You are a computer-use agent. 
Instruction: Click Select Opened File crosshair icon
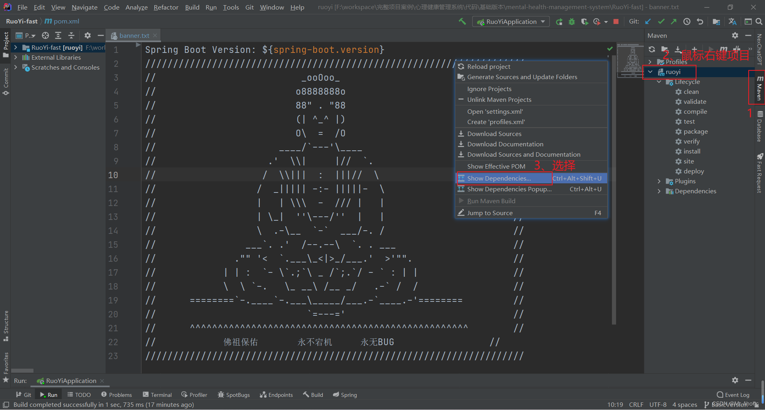[x=45, y=35]
